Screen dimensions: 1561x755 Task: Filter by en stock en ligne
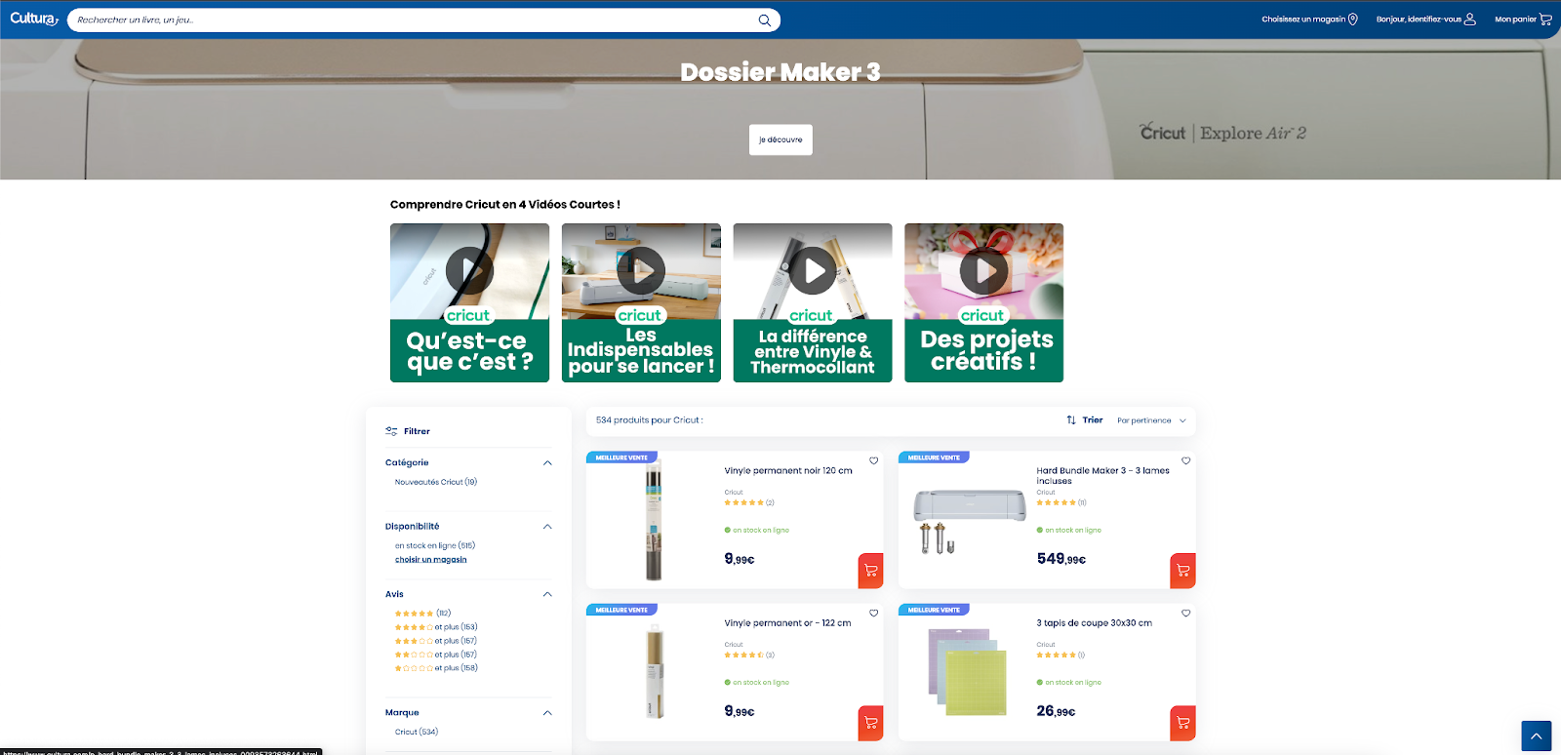coord(434,545)
